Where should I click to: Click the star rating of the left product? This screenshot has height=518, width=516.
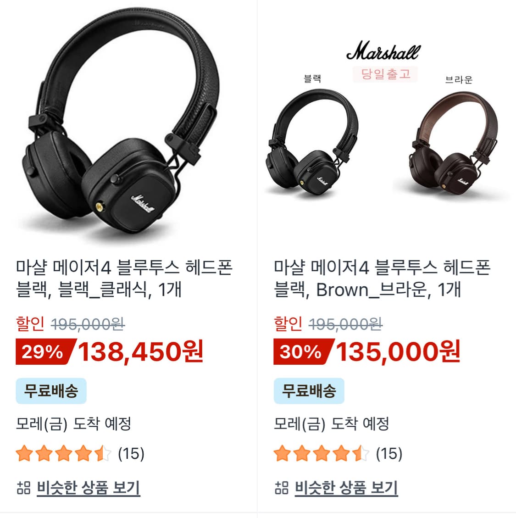point(63,453)
